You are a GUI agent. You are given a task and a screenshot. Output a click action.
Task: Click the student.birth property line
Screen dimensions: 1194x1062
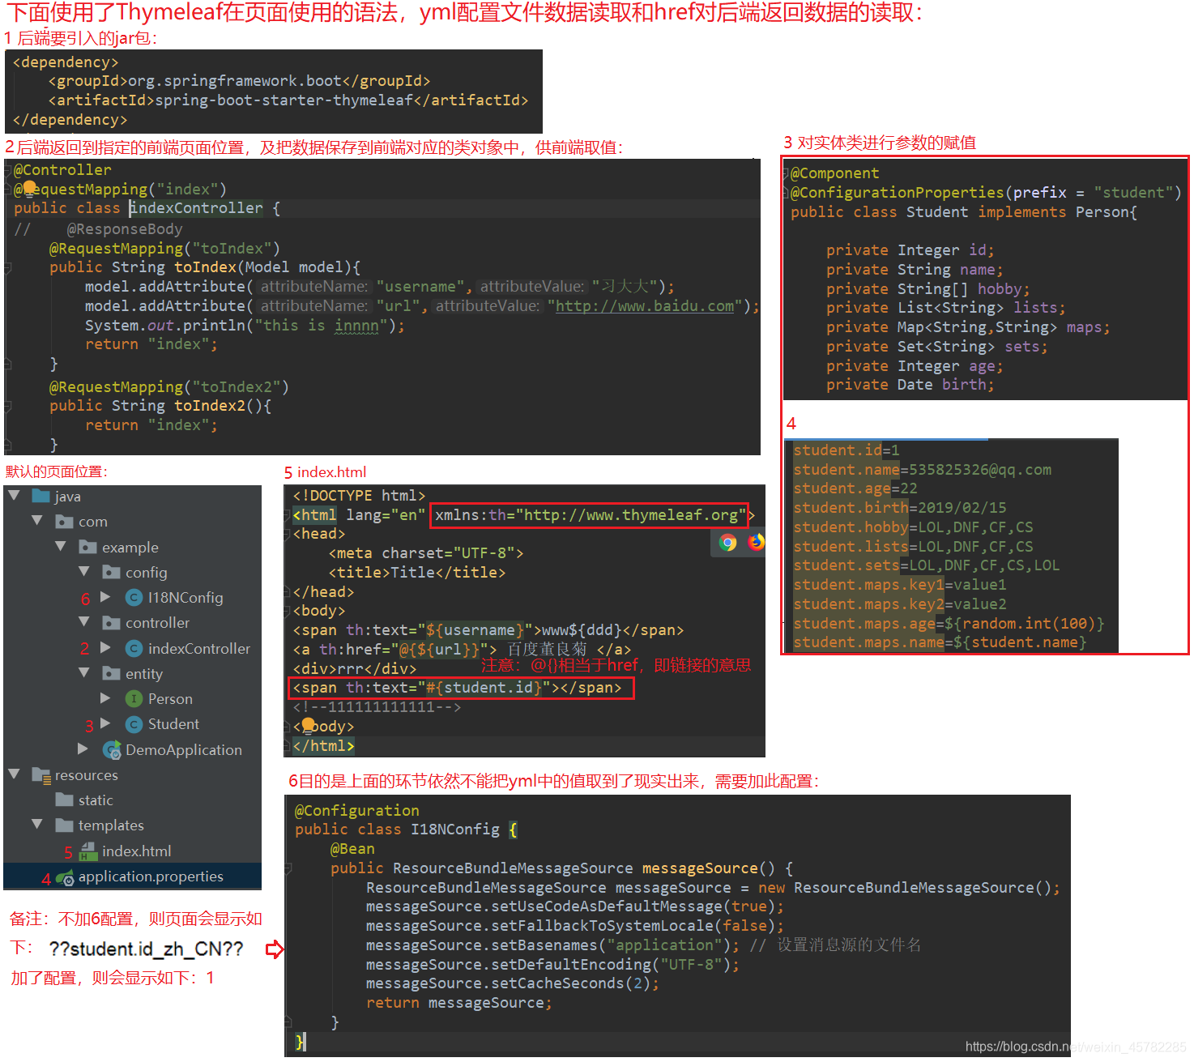tap(899, 508)
